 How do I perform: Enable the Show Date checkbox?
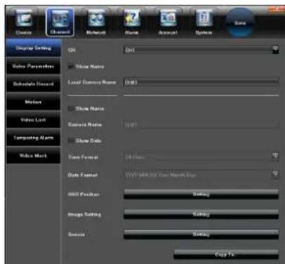tap(71, 141)
